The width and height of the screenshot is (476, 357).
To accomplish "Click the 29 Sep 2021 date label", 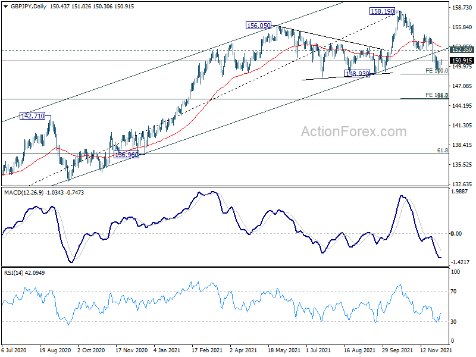I will coord(397,350).
